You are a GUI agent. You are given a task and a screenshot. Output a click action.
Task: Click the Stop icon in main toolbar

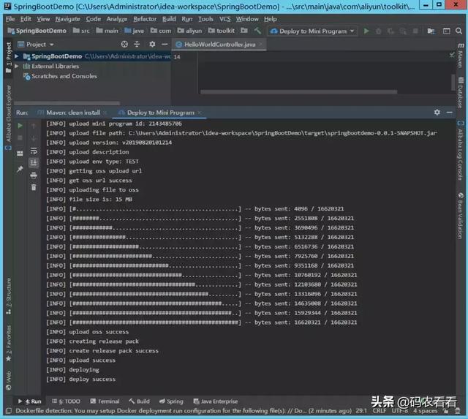click(415, 31)
